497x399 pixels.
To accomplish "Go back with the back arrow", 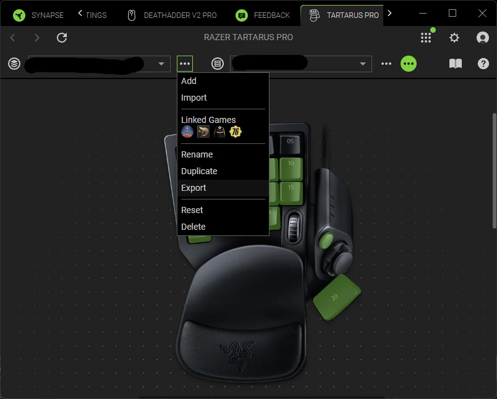I will [x=13, y=38].
